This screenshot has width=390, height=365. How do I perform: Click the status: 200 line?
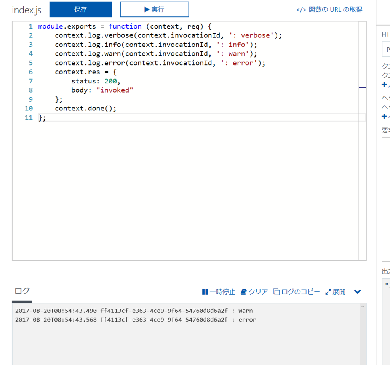[x=96, y=81]
